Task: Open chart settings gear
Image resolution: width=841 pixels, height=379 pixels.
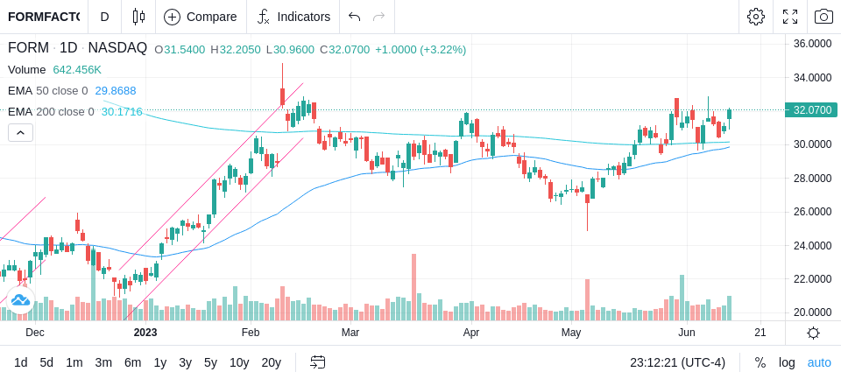Action: tap(756, 17)
